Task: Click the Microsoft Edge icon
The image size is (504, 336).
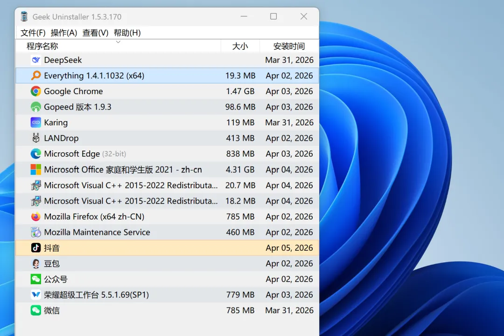Action: coord(35,154)
